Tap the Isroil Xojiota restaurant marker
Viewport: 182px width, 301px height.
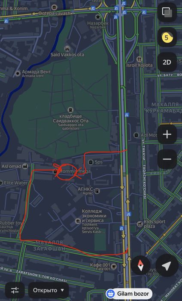140,59
